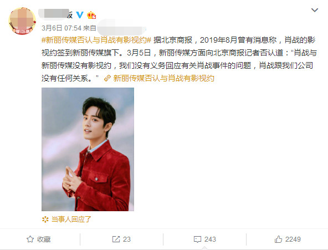
Task: Click the repost share arrow icon
Action: [x=116, y=239]
